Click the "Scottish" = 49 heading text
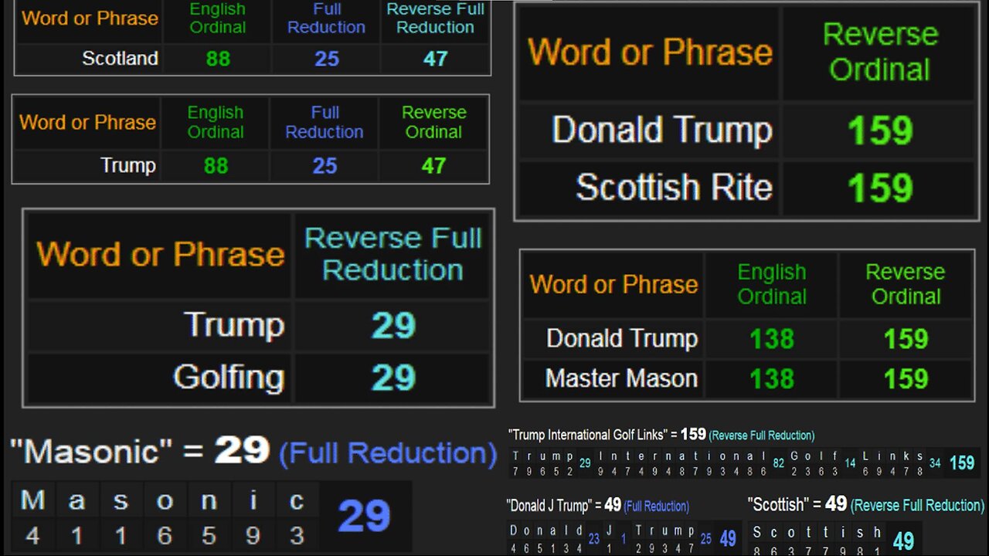This screenshot has height=556, width=989. (797, 504)
